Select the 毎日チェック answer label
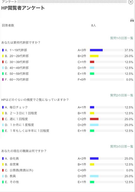Screen dimensions: 135x192 [19, 107]
